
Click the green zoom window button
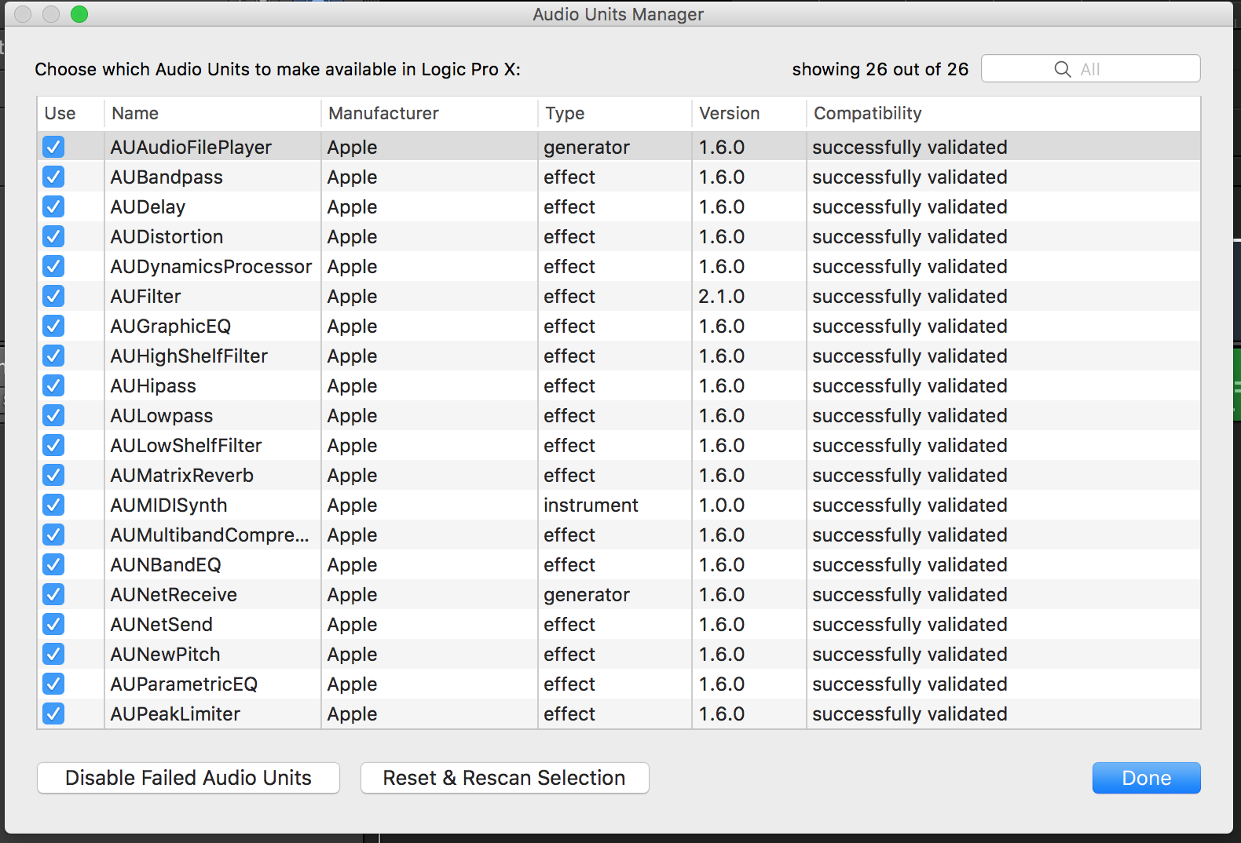[79, 14]
